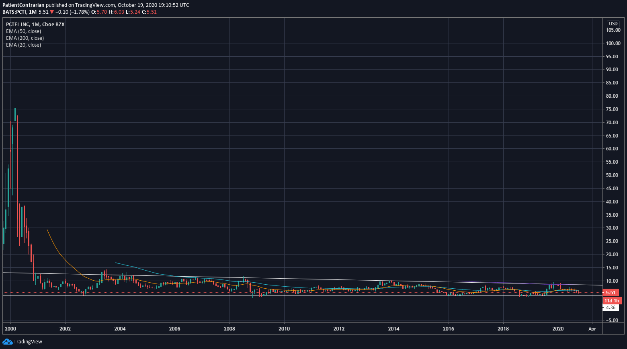Click the white 4.36 price label
The height and width of the screenshot is (349, 627).
click(x=611, y=308)
